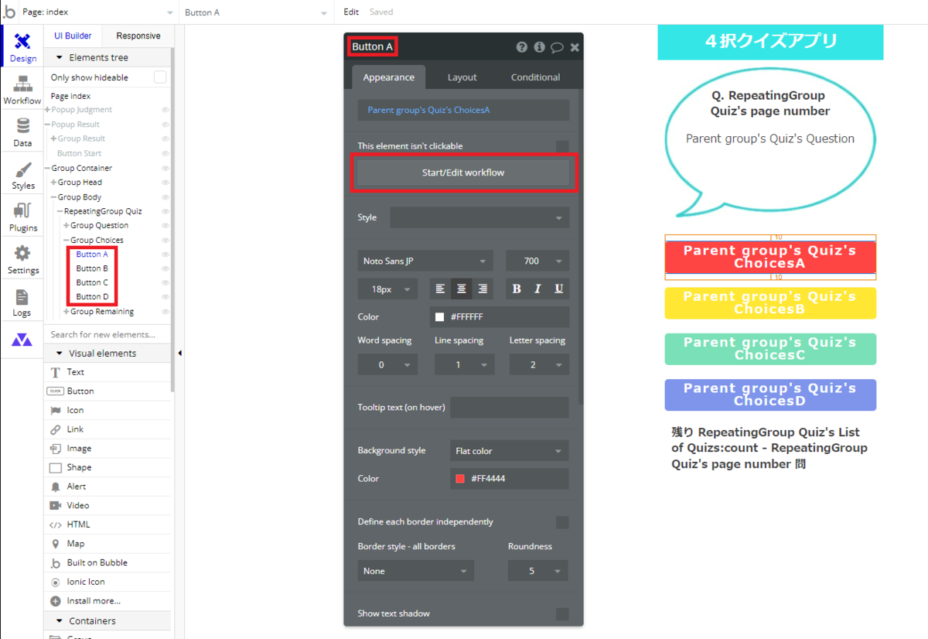The height and width of the screenshot is (639, 928).
Task: Click the property editor help question icon
Action: [522, 47]
